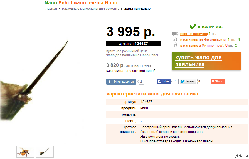This screenshot has height=159, width=249.
Task: Click 'всего в наличии' link
Action: (x=194, y=34)
